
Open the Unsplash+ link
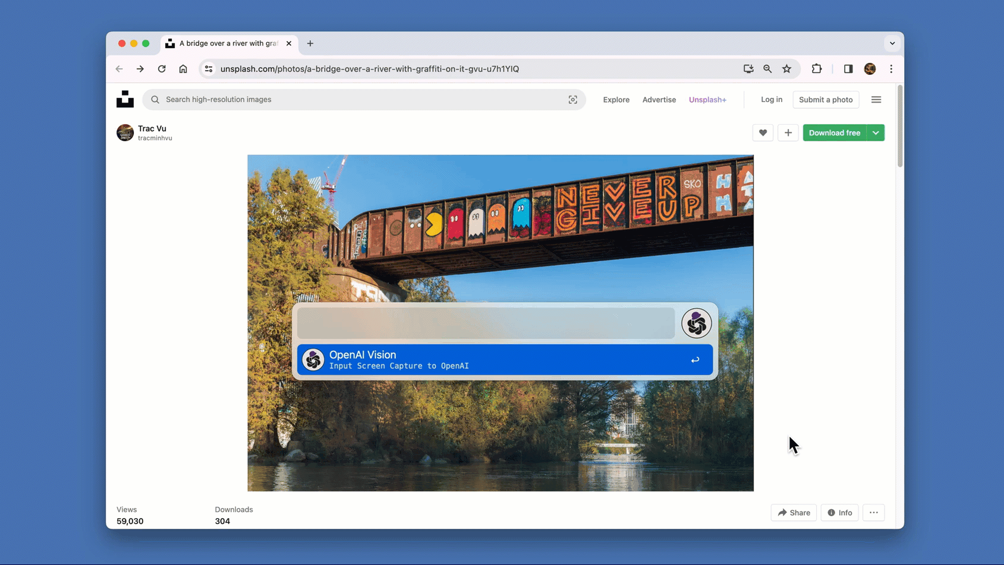707,100
